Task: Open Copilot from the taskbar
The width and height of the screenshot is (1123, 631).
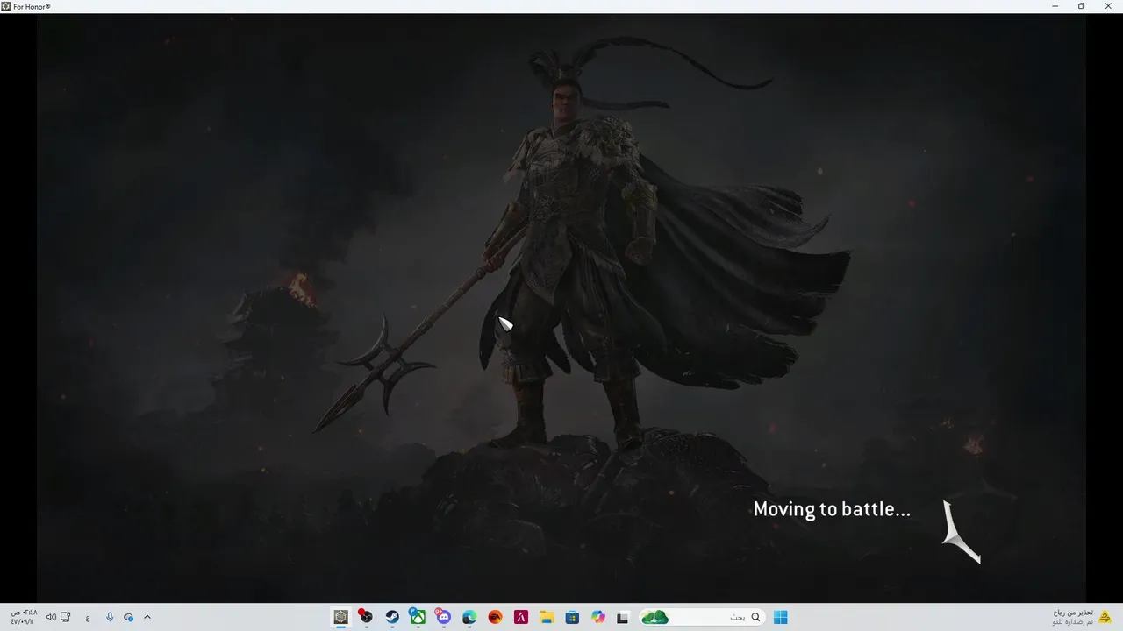Action: tap(598, 617)
